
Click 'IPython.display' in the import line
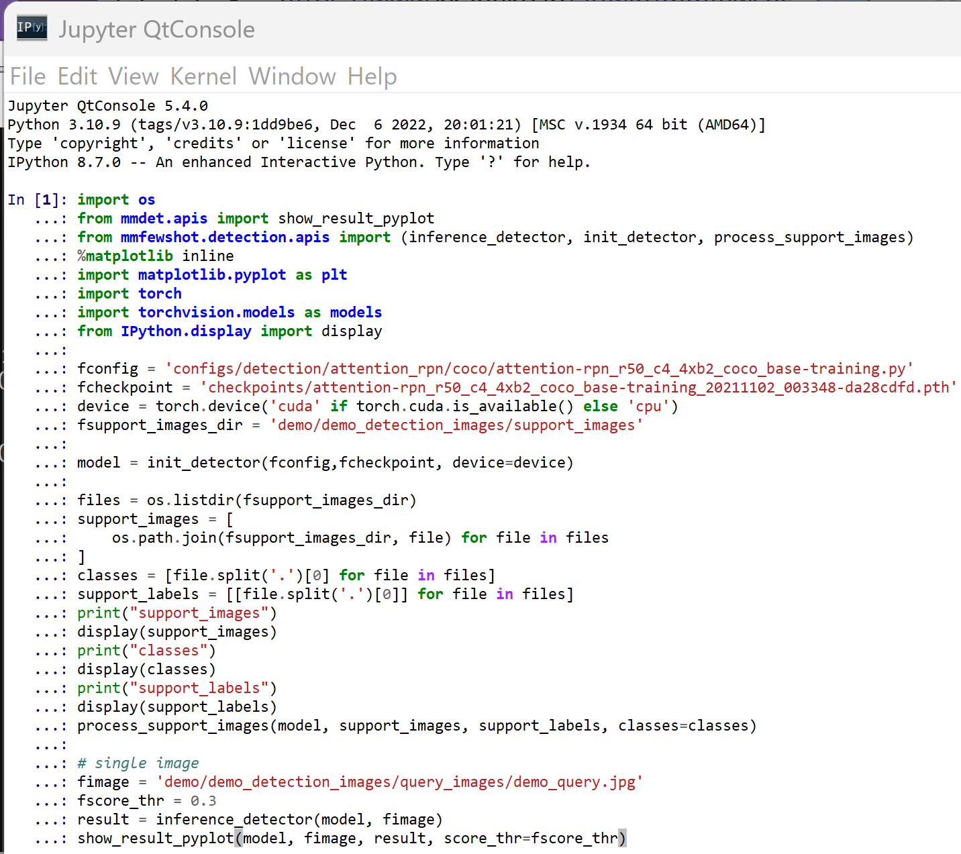186,331
